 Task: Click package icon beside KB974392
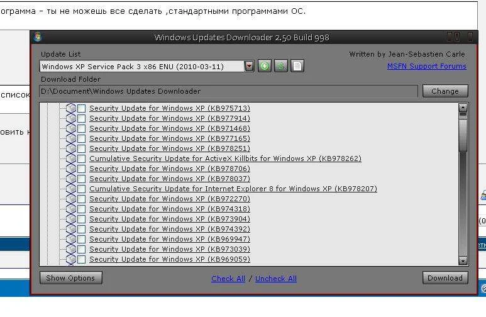click(x=71, y=229)
